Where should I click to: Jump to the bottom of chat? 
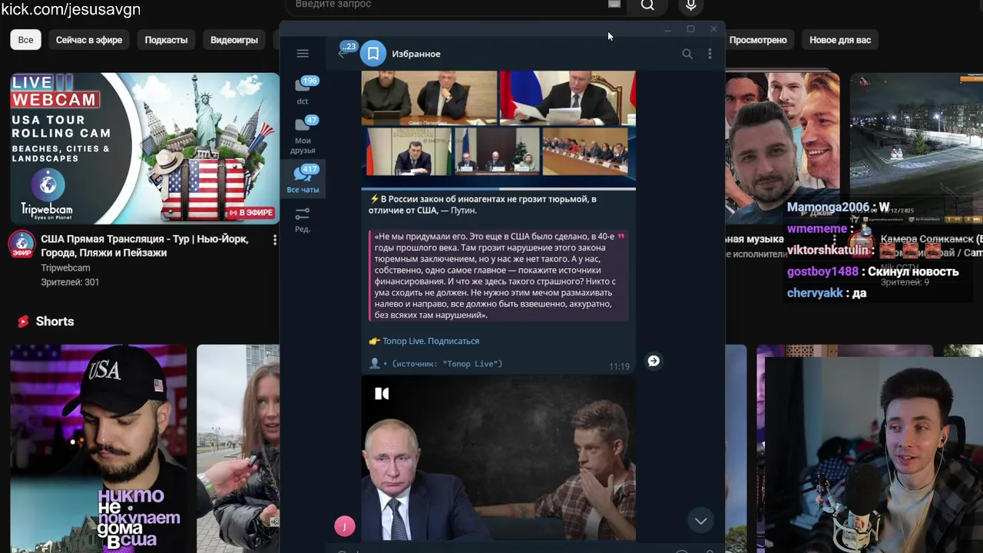click(700, 521)
